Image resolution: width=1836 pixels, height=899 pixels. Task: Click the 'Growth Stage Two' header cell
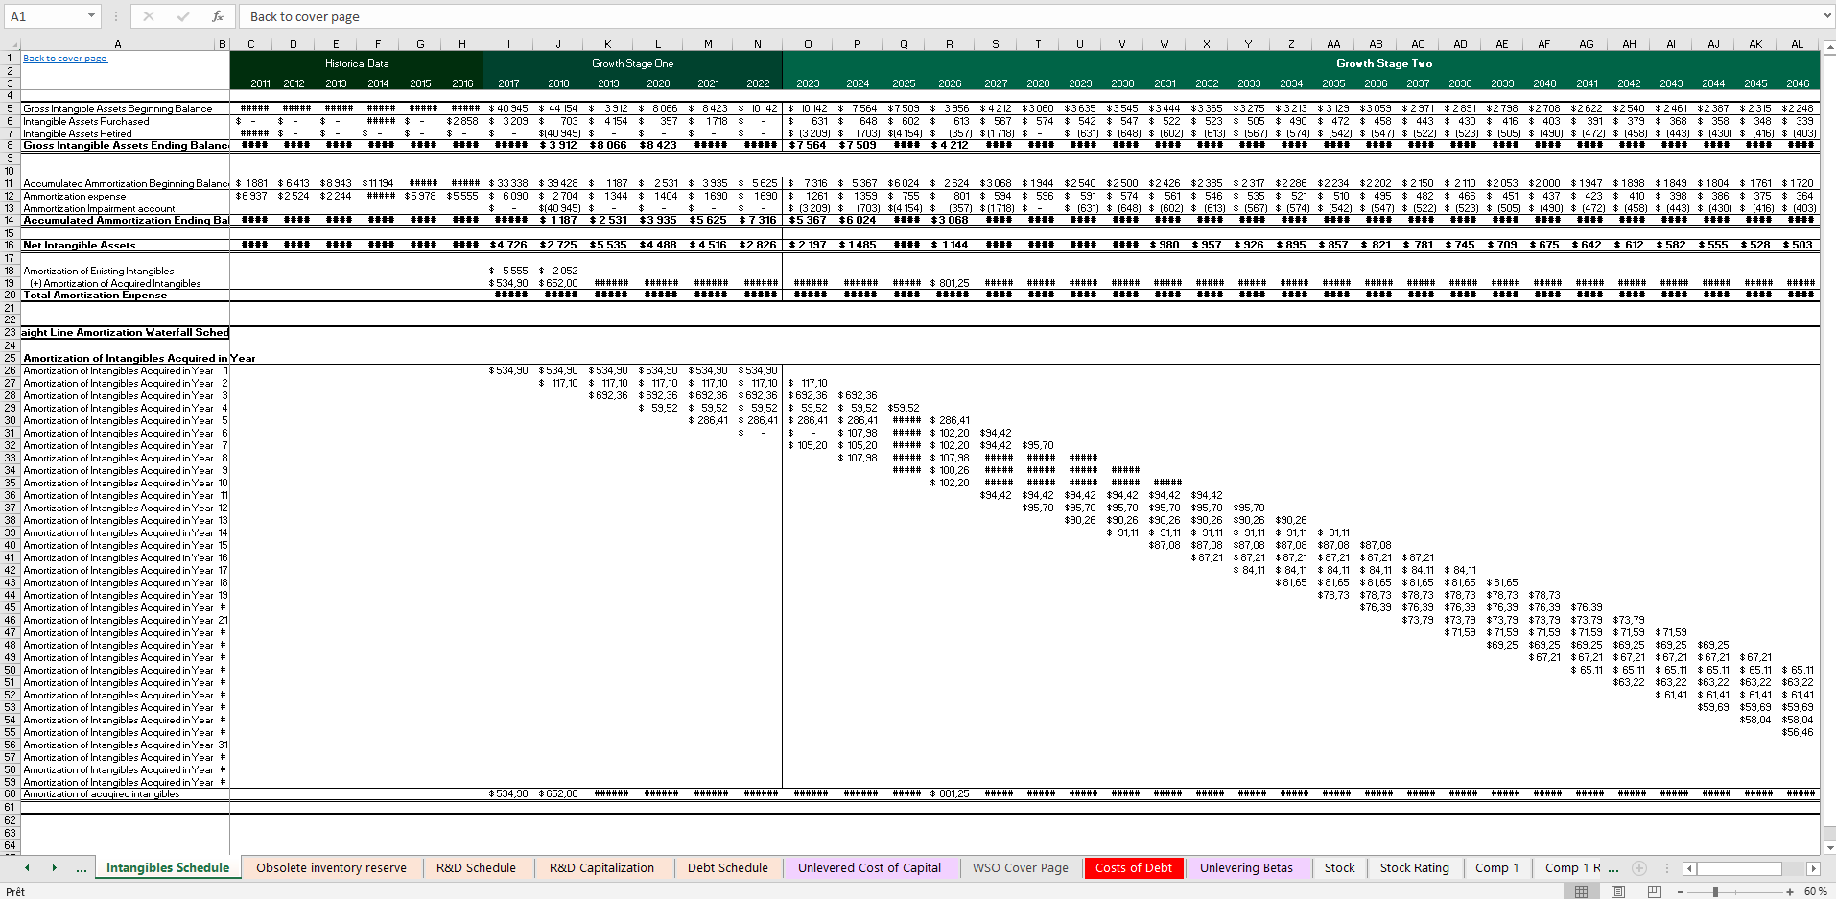[1384, 63]
